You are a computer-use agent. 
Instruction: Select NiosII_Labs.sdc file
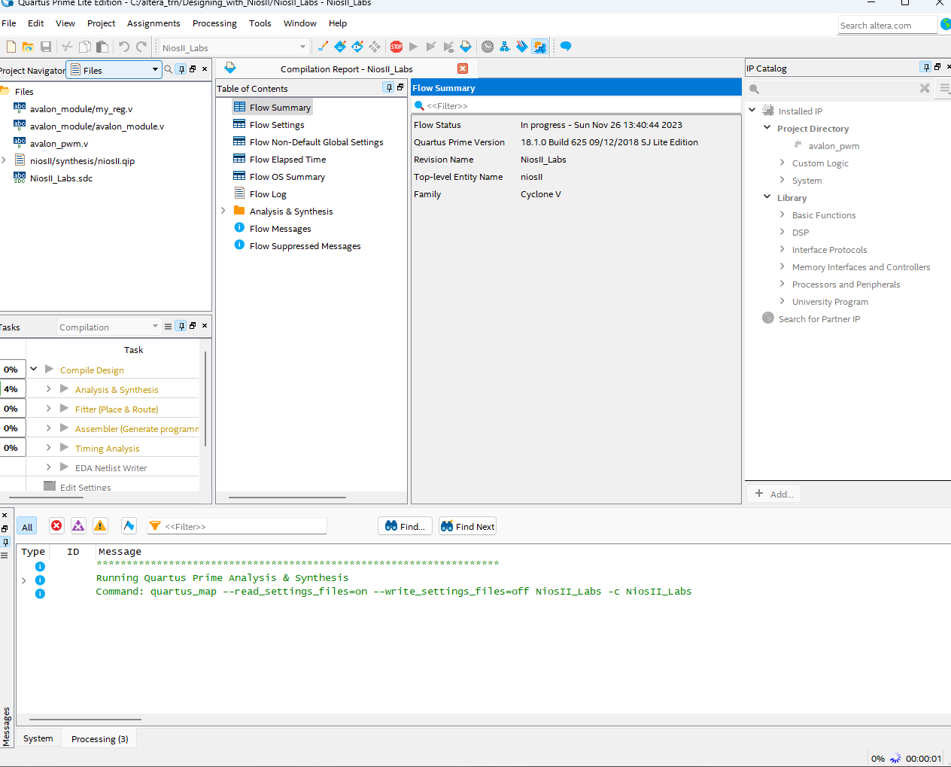pos(61,178)
